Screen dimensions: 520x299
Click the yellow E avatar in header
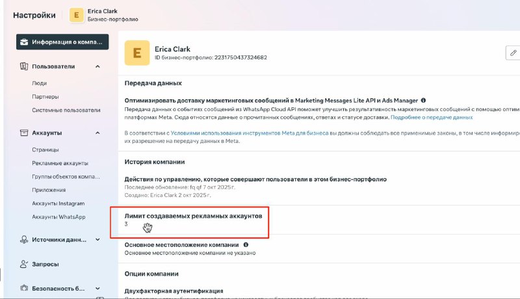(x=77, y=15)
